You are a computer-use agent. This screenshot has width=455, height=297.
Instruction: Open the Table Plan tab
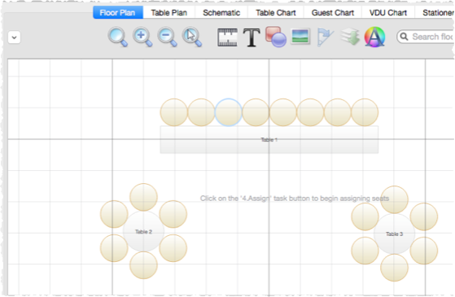point(168,13)
